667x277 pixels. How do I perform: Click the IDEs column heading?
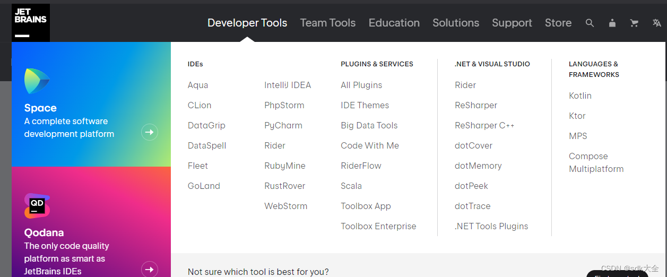pos(195,64)
